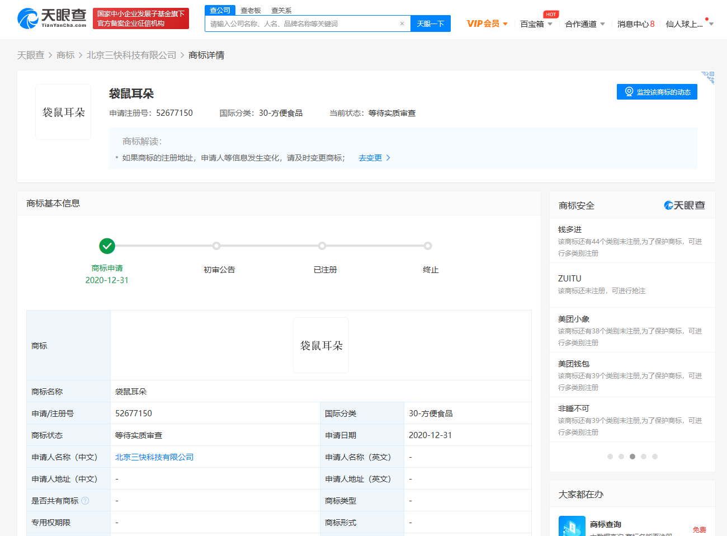The width and height of the screenshot is (727, 536).
Task: Select the fifth carousel page dot
Action: point(655,457)
